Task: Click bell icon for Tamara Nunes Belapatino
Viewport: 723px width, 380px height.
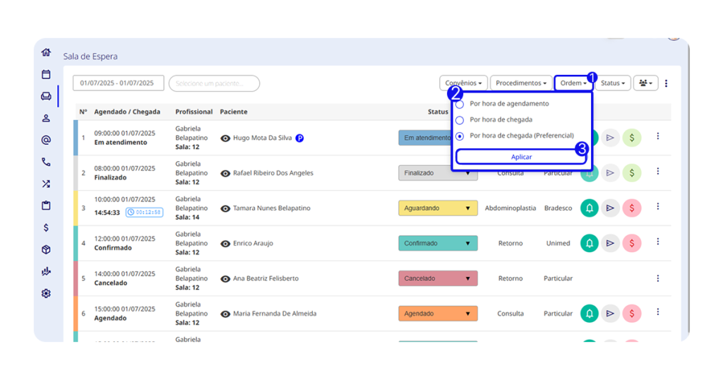Action: click(590, 208)
